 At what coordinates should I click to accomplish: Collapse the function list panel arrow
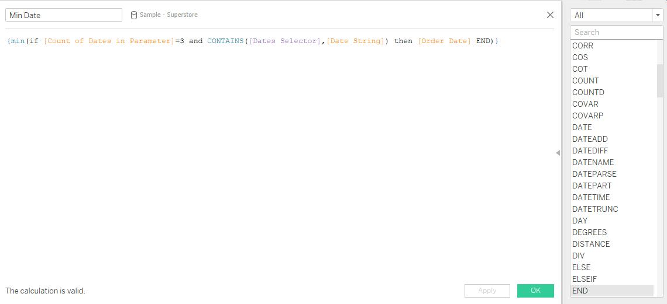click(558, 153)
